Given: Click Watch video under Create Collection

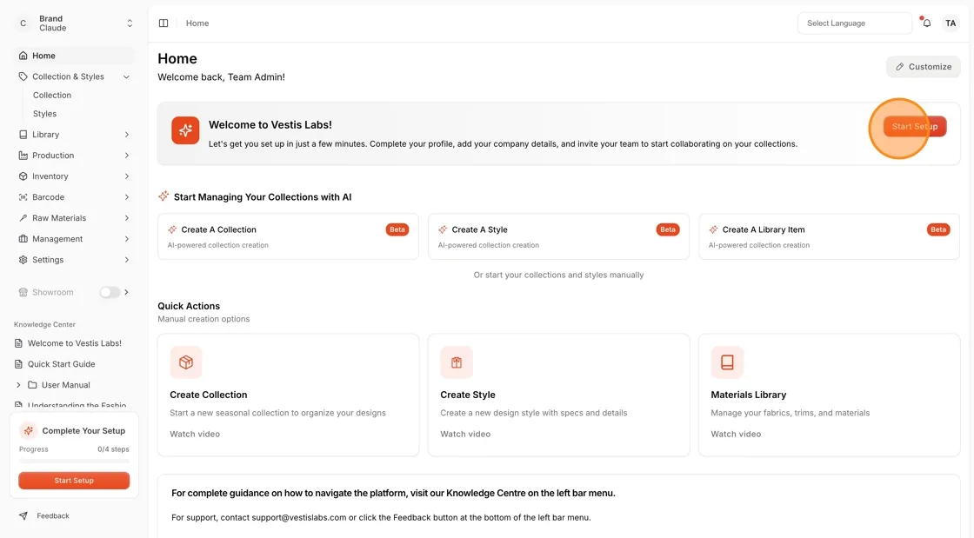Looking at the screenshot, I should (x=195, y=435).
